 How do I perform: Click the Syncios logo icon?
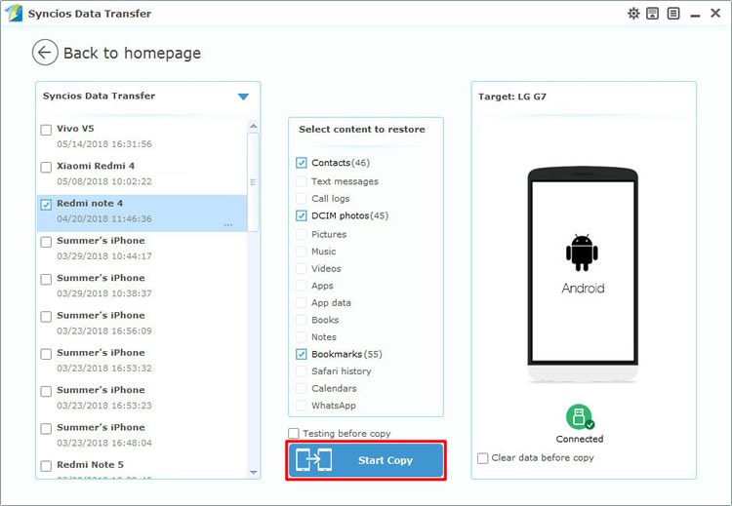tap(14, 13)
